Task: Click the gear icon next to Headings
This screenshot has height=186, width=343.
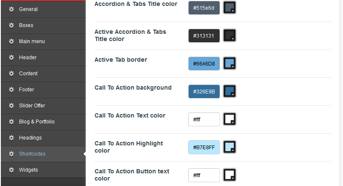Action: [x=11, y=138]
